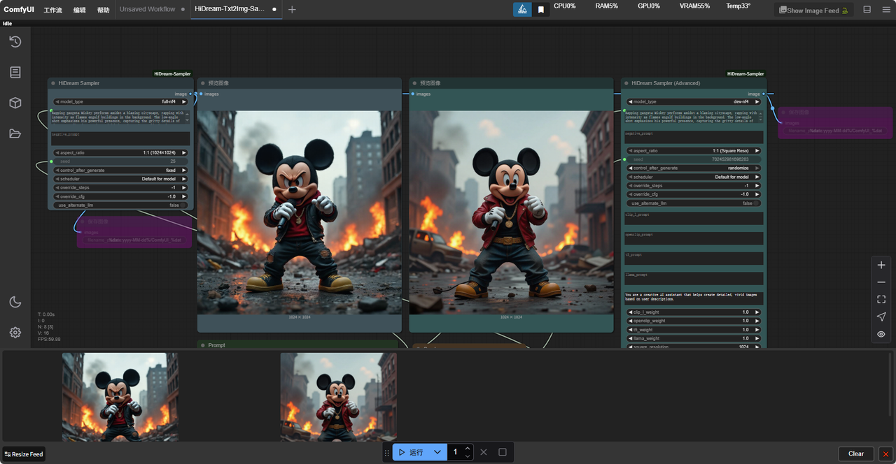This screenshot has height=464, width=896.
Task: Click seed value 25 field
Action: coord(120,161)
